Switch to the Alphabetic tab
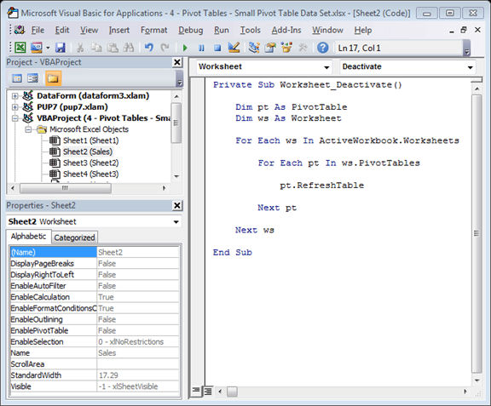This screenshot has height=406, width=491. [28, 237]
